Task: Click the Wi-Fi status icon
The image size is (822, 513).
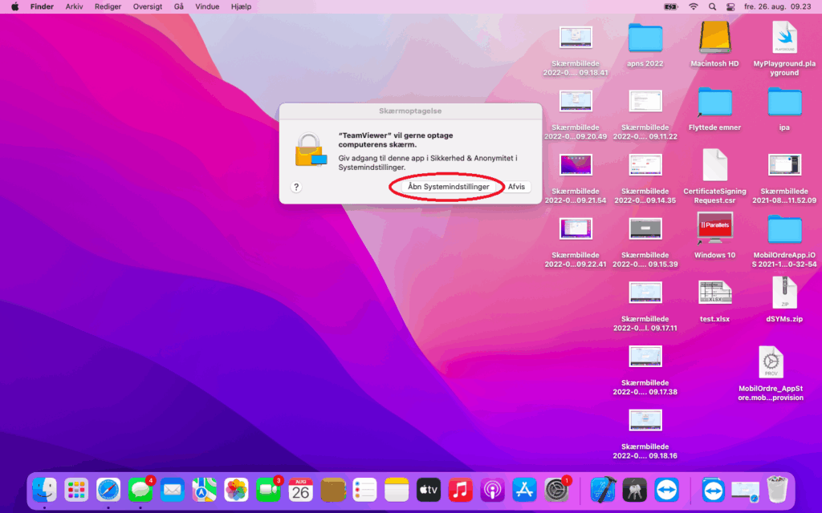Action: 693,6
